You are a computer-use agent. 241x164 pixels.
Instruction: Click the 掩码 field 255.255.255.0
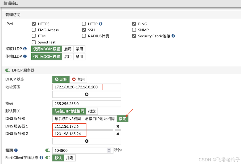pos(87,104)
